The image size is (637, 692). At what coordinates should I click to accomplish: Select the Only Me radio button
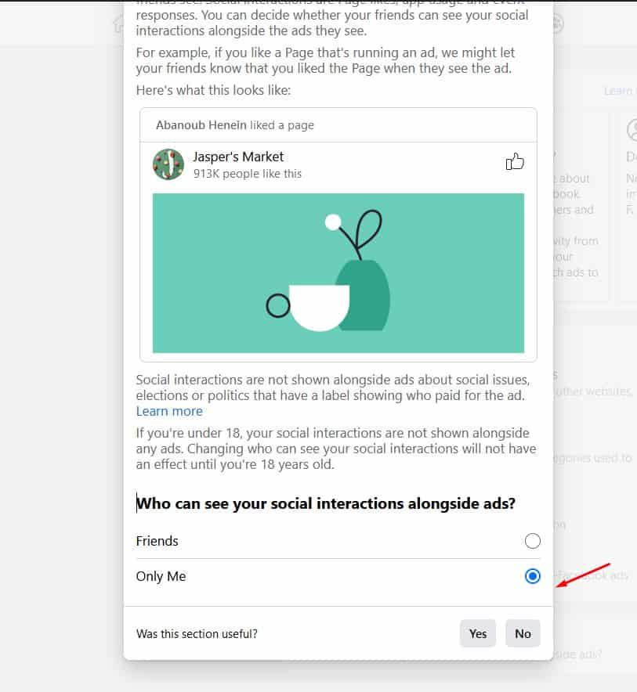533,576
